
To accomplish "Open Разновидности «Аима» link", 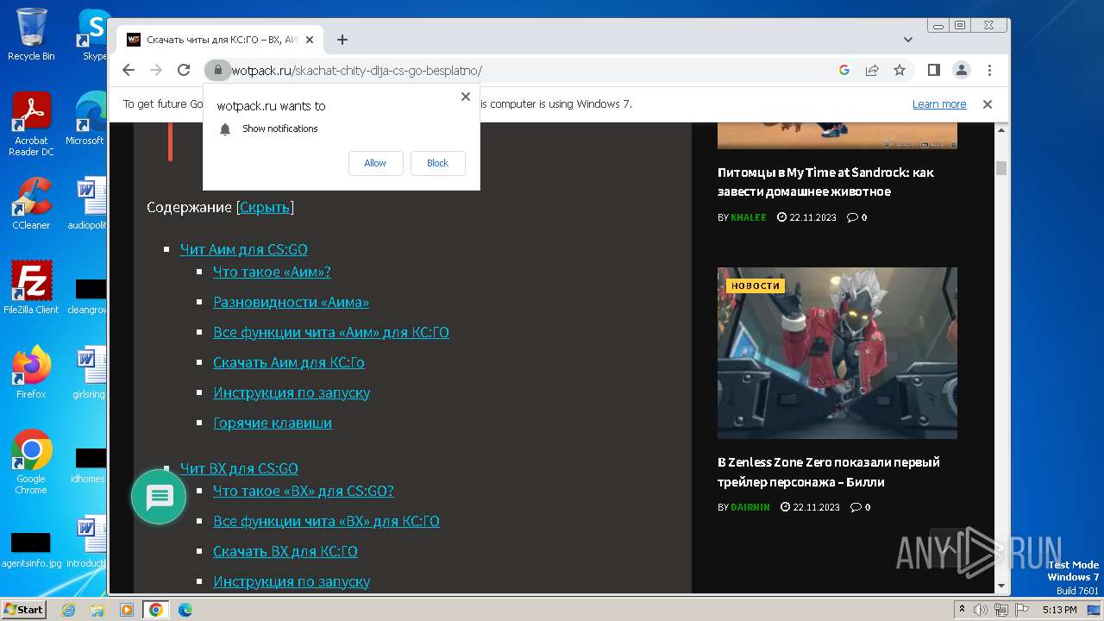I will [x=291, y=302].
